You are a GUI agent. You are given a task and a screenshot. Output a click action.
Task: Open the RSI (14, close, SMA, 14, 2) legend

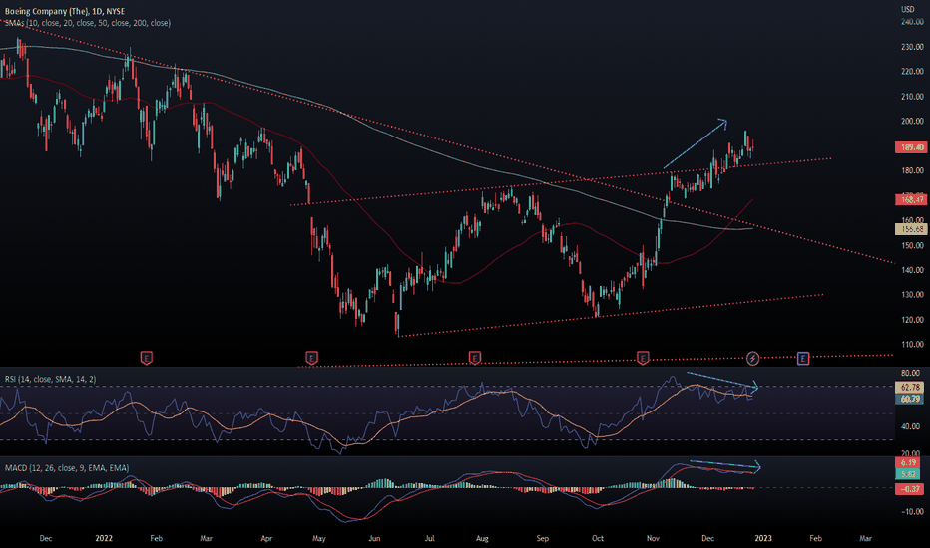51,379
